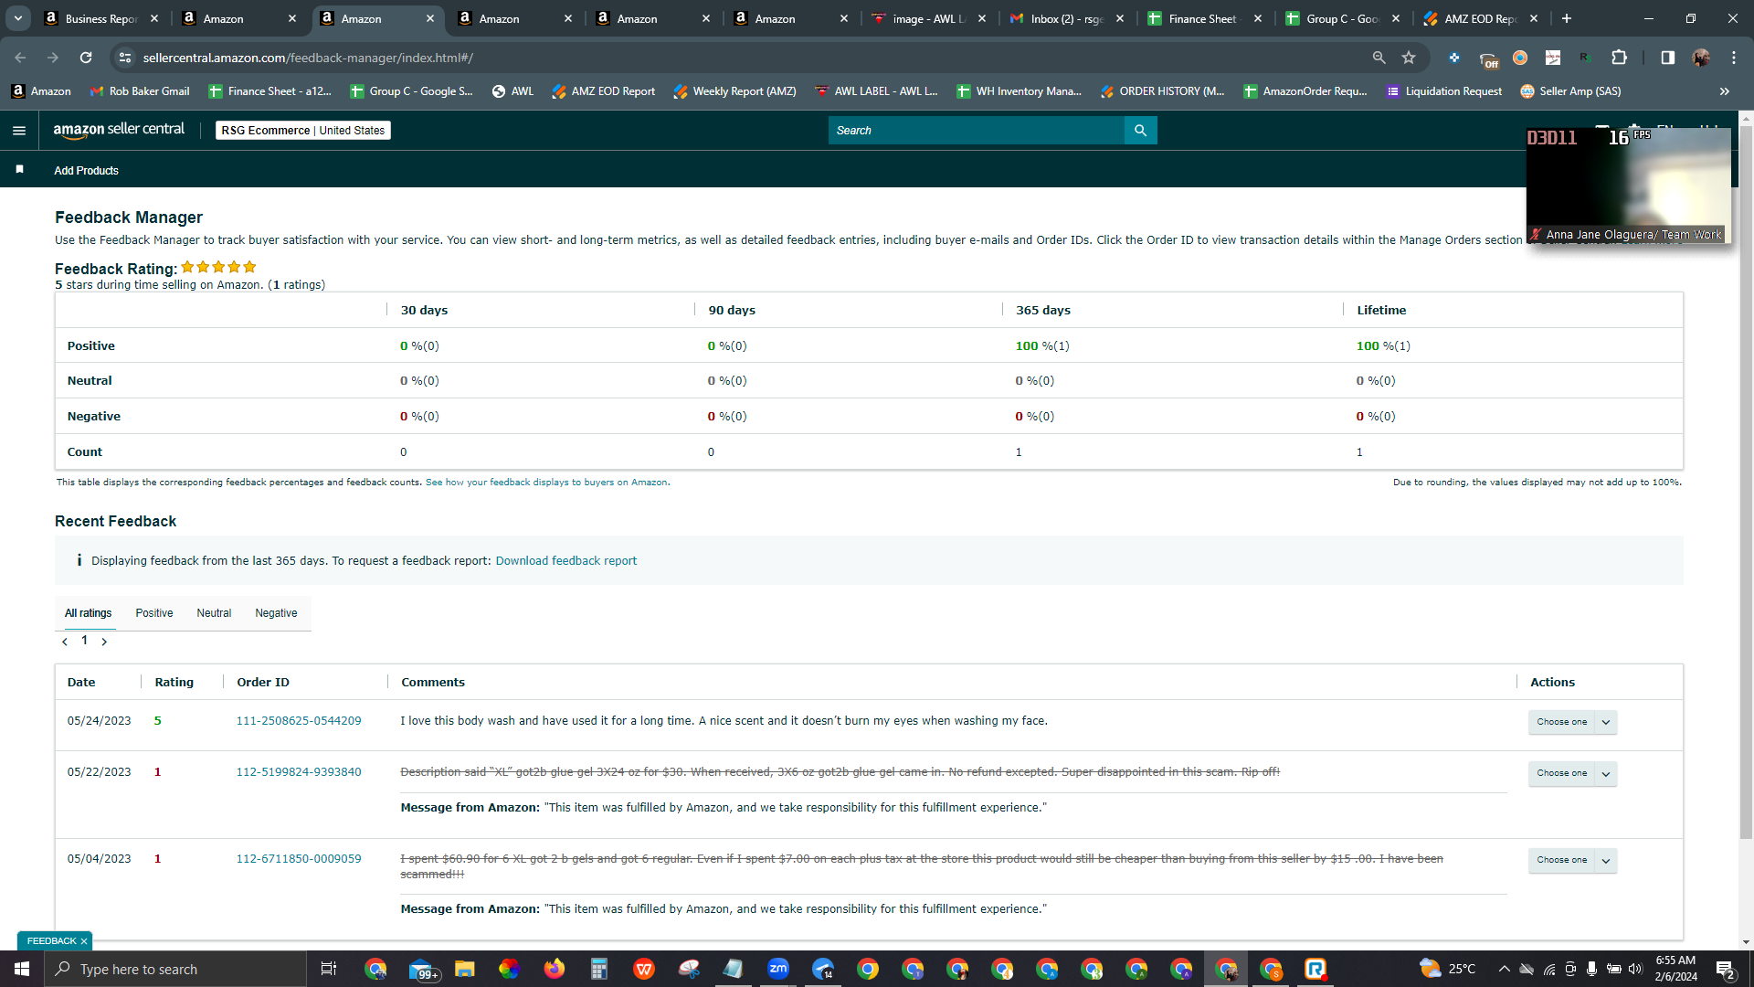Go to previous page of feedback results
1754x987 pixels.
point(65,642)
